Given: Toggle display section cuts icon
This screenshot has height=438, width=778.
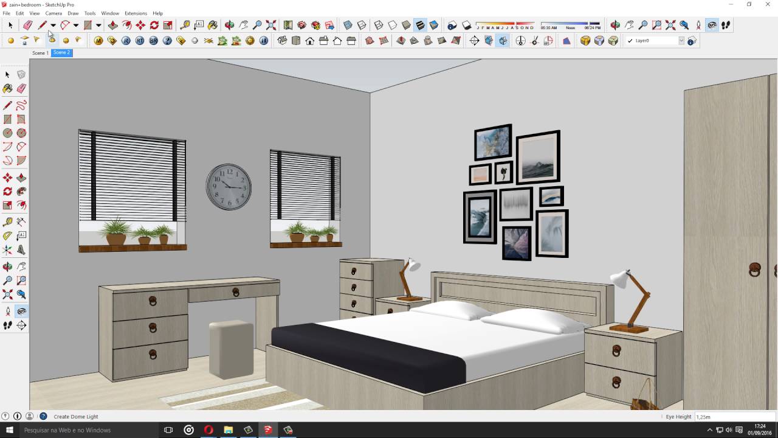Looking at the screenshot, I should pos(503,41).
